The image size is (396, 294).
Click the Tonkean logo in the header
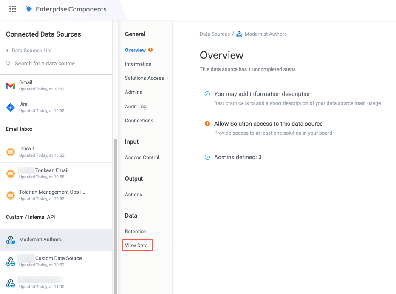point(29,8)
